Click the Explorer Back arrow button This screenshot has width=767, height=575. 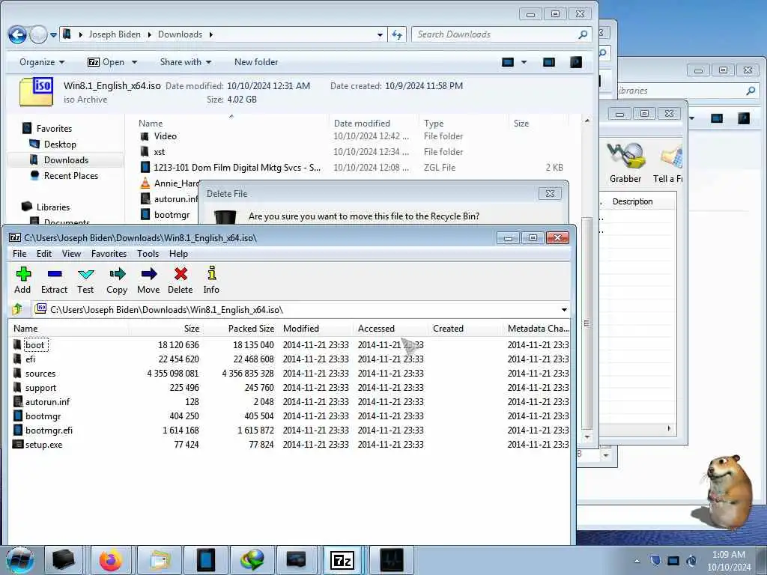pos(18,34)
